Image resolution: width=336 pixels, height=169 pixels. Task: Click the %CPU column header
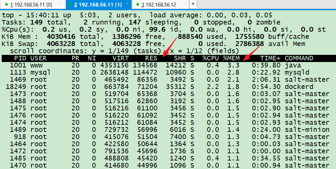tap(211, 58)
